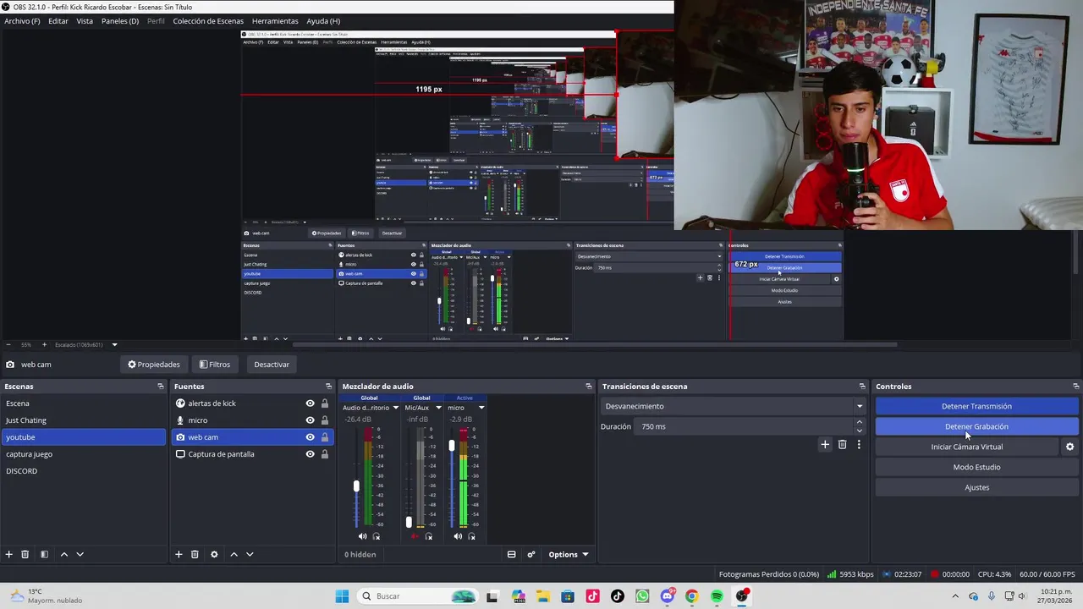The height and width of the screenshot is (609, 1083).
Task: Move source down in Fuentes list
Action: pos(250,554)
